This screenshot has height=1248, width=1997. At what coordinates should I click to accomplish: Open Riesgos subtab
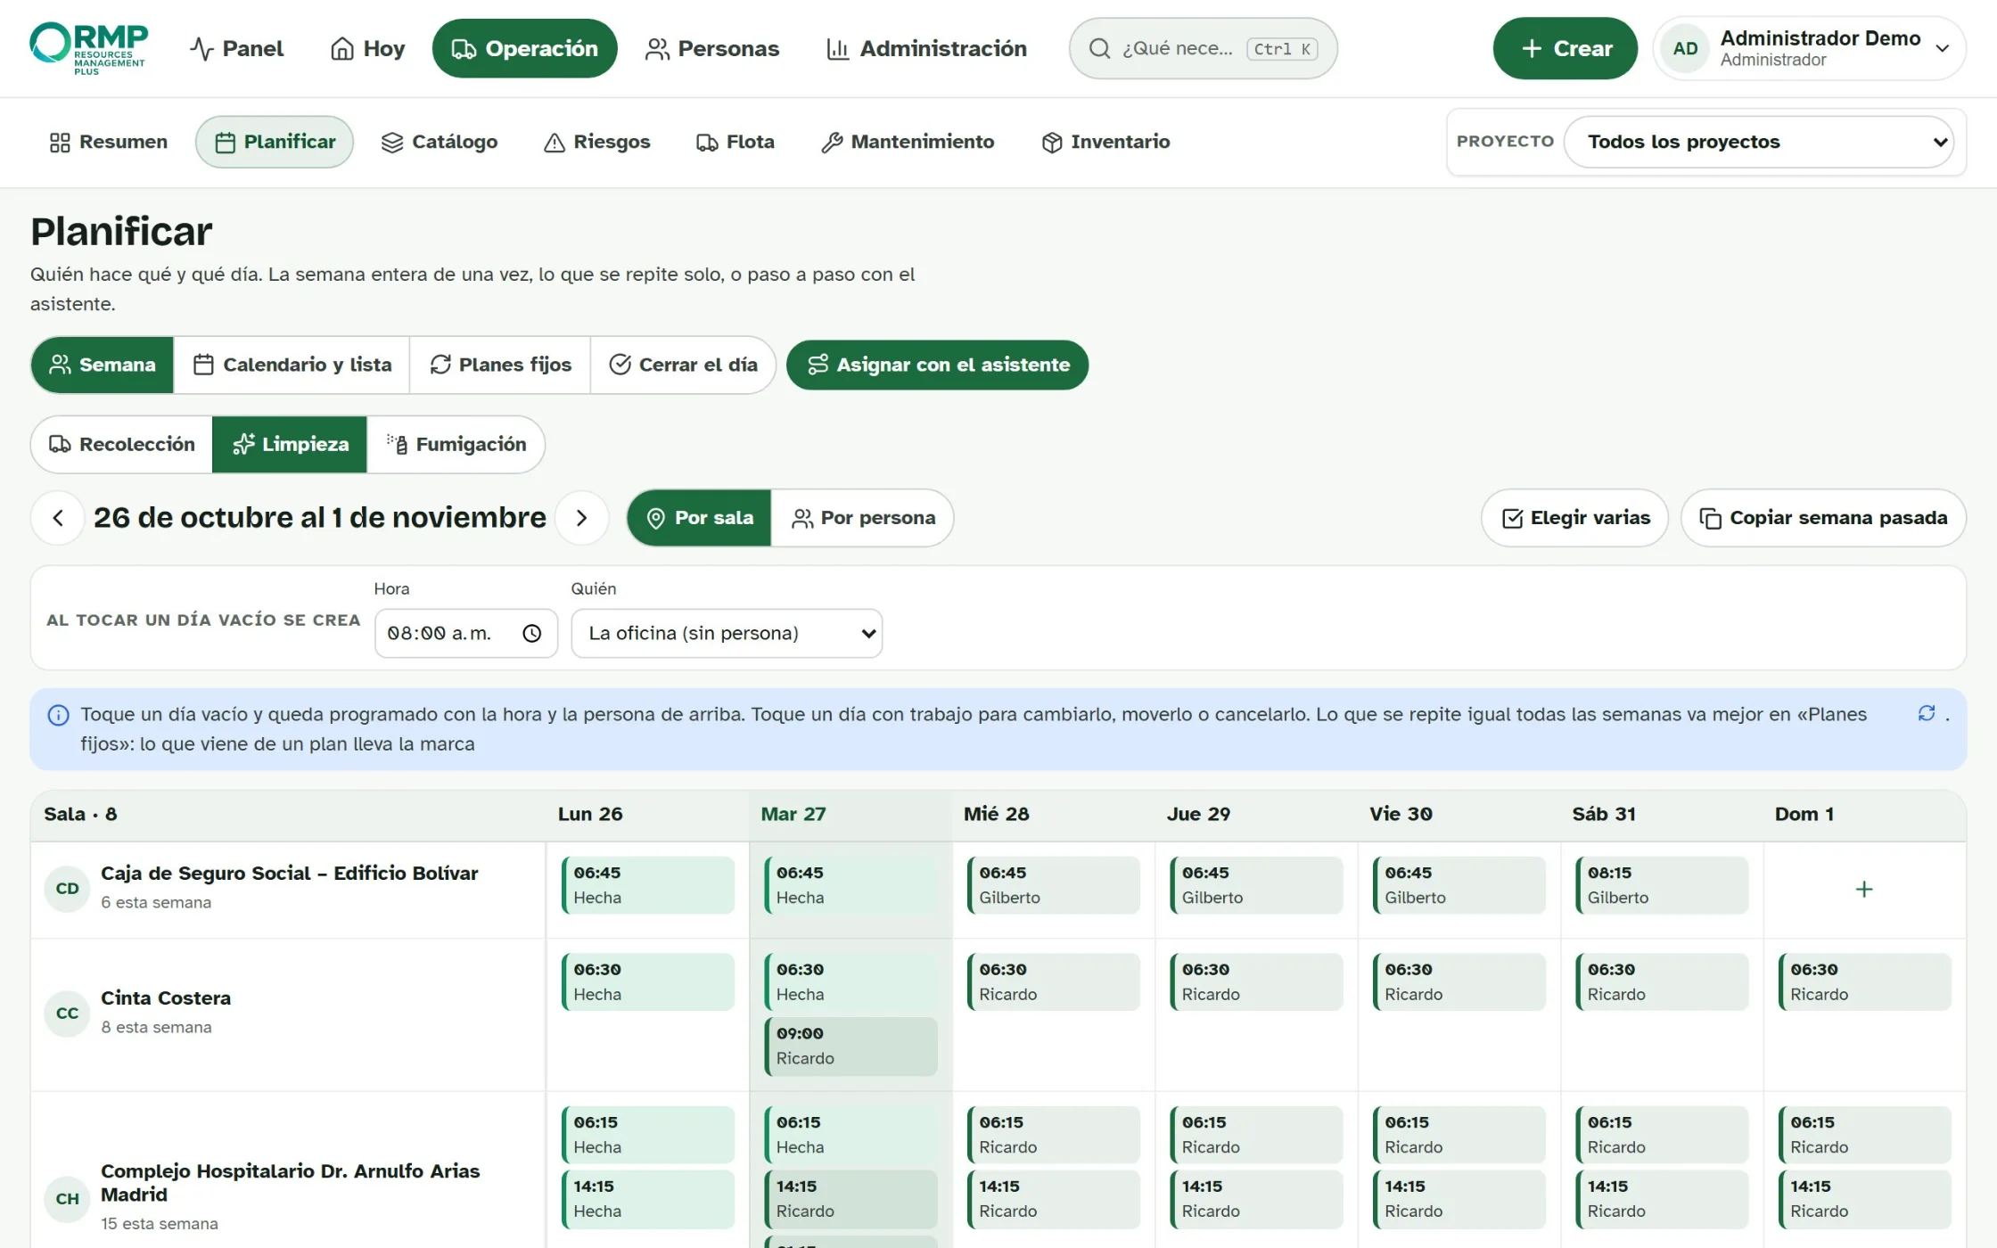coord(597,142)
